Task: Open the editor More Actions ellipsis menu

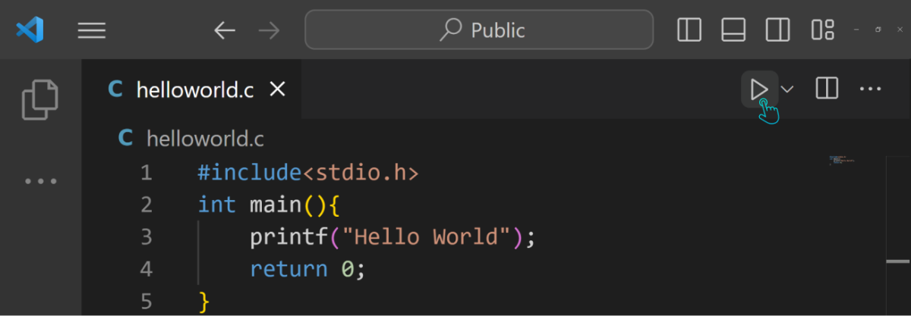Action: [x=870, y=89]
